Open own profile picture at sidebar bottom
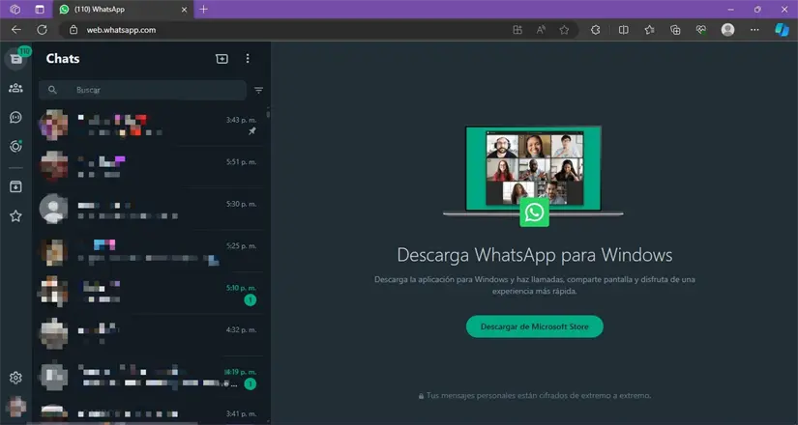The width and height of the screenshot is (798, 425). [16, 407]
